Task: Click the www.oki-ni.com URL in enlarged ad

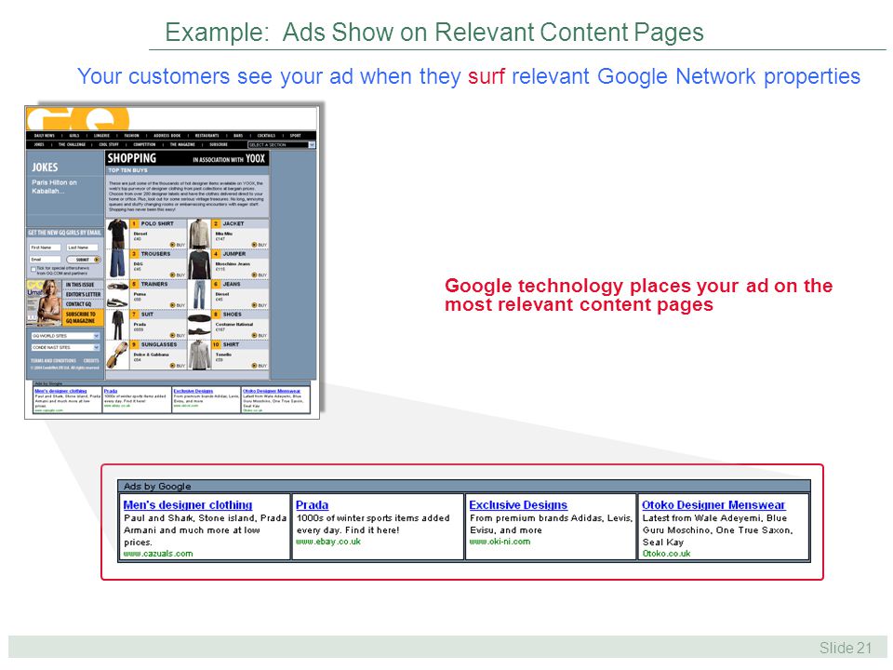Action: [x=500, y=542]
